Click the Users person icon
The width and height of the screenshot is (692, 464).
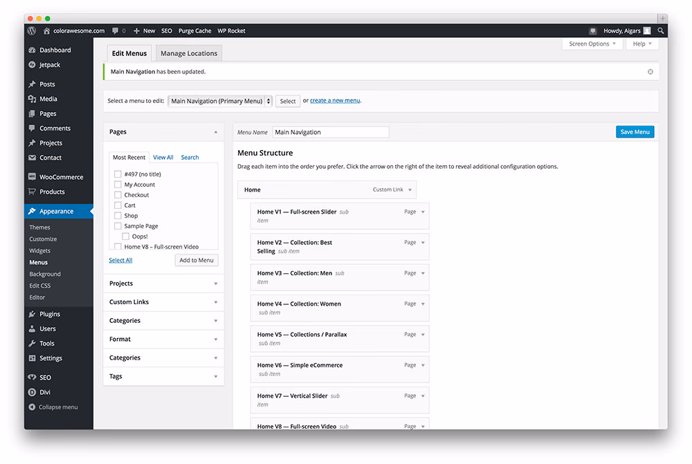coord(33,328)
